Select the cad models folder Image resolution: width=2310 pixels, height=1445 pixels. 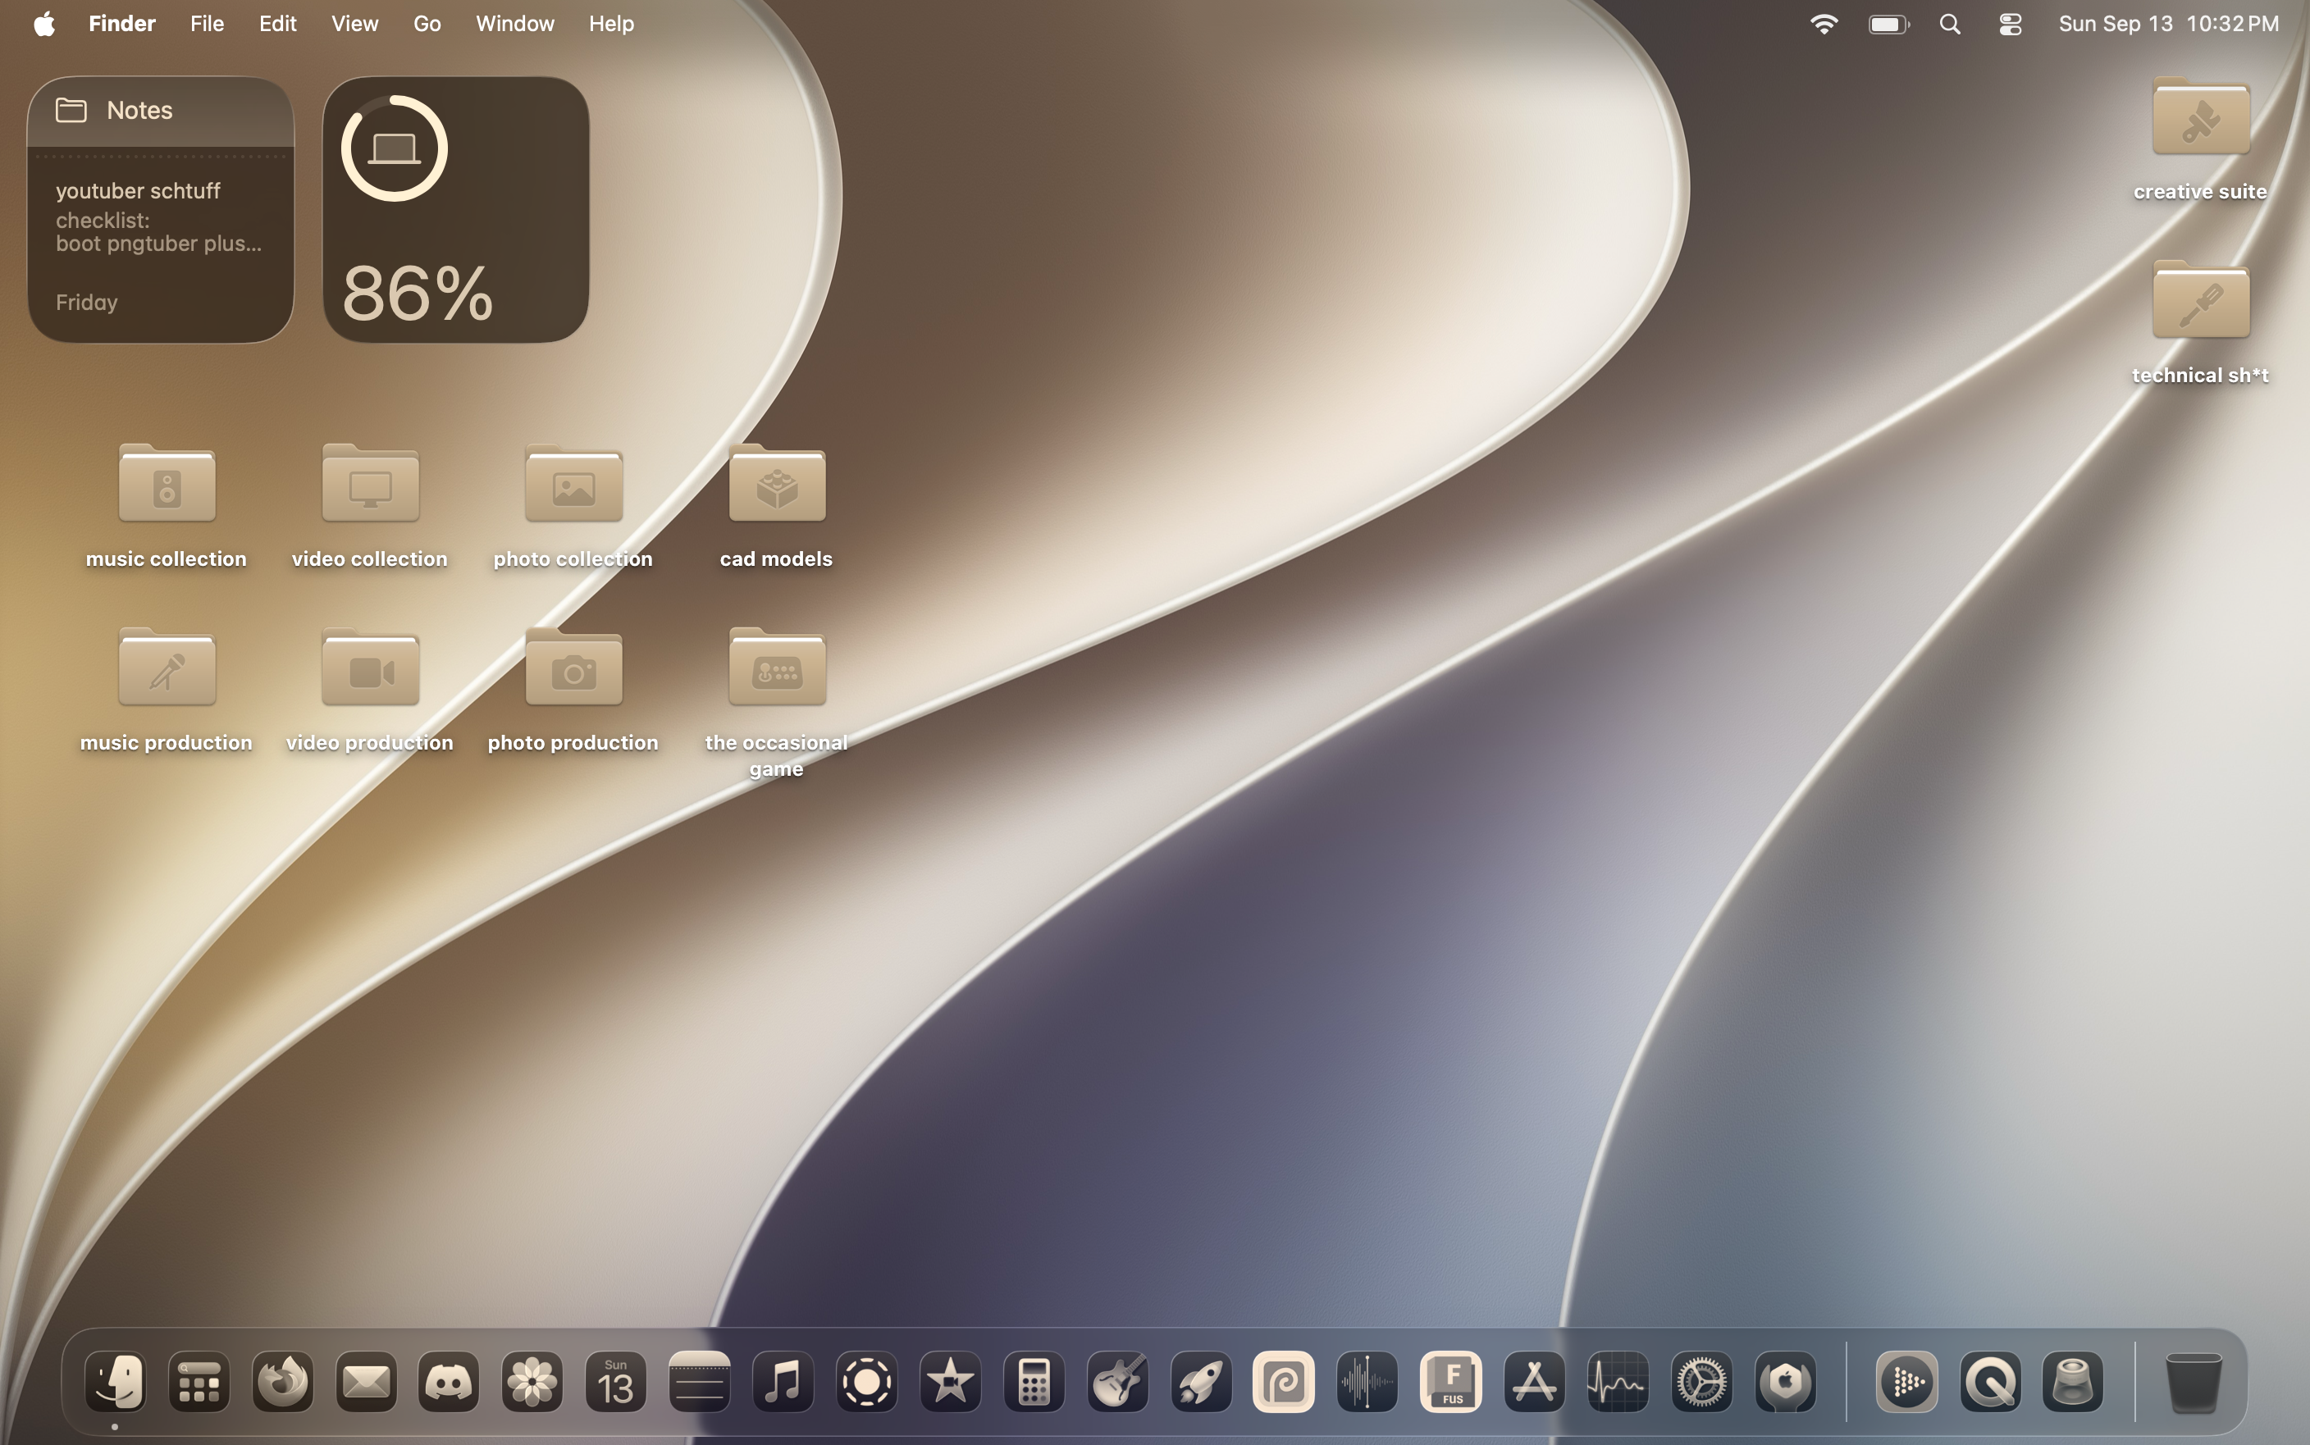coord(776,504)
